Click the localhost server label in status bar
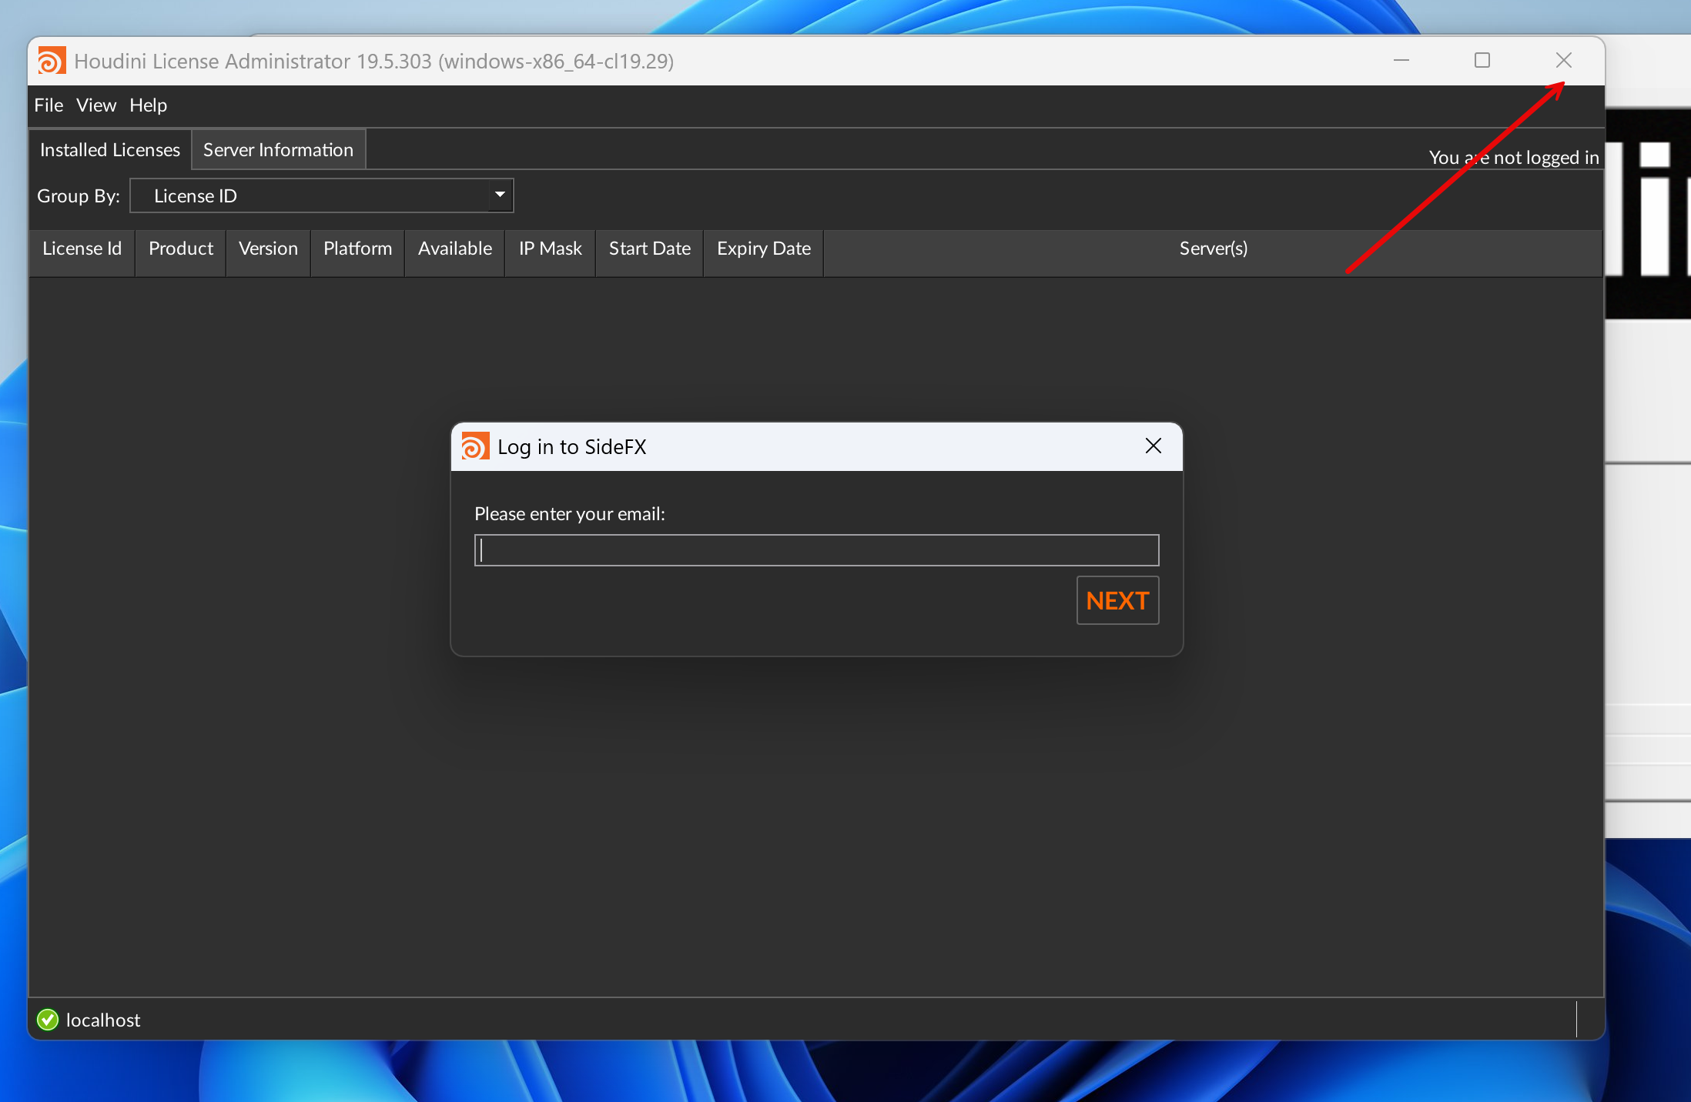1691x1102 pixels. [x=103, y=1020]
